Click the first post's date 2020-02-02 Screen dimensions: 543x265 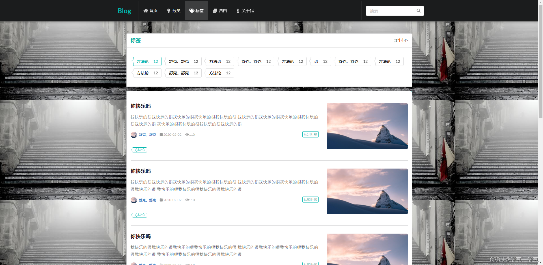173,135
